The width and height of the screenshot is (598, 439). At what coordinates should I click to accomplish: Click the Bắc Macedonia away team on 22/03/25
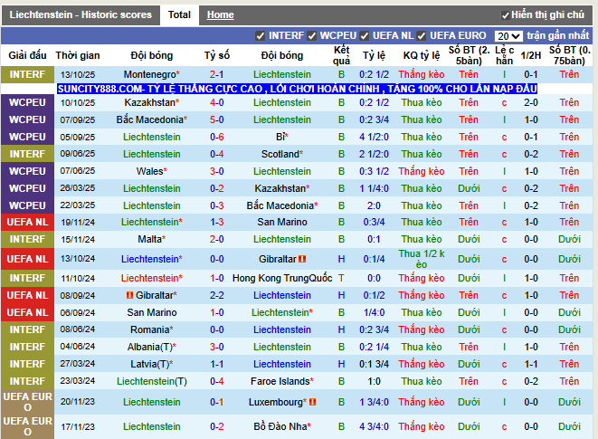point(282,205)
